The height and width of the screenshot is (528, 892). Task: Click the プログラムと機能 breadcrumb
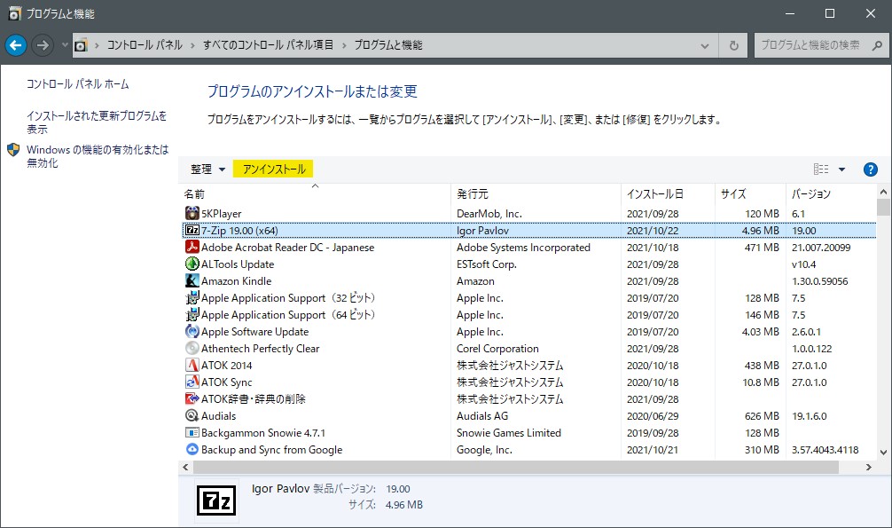tap(388, 45)
